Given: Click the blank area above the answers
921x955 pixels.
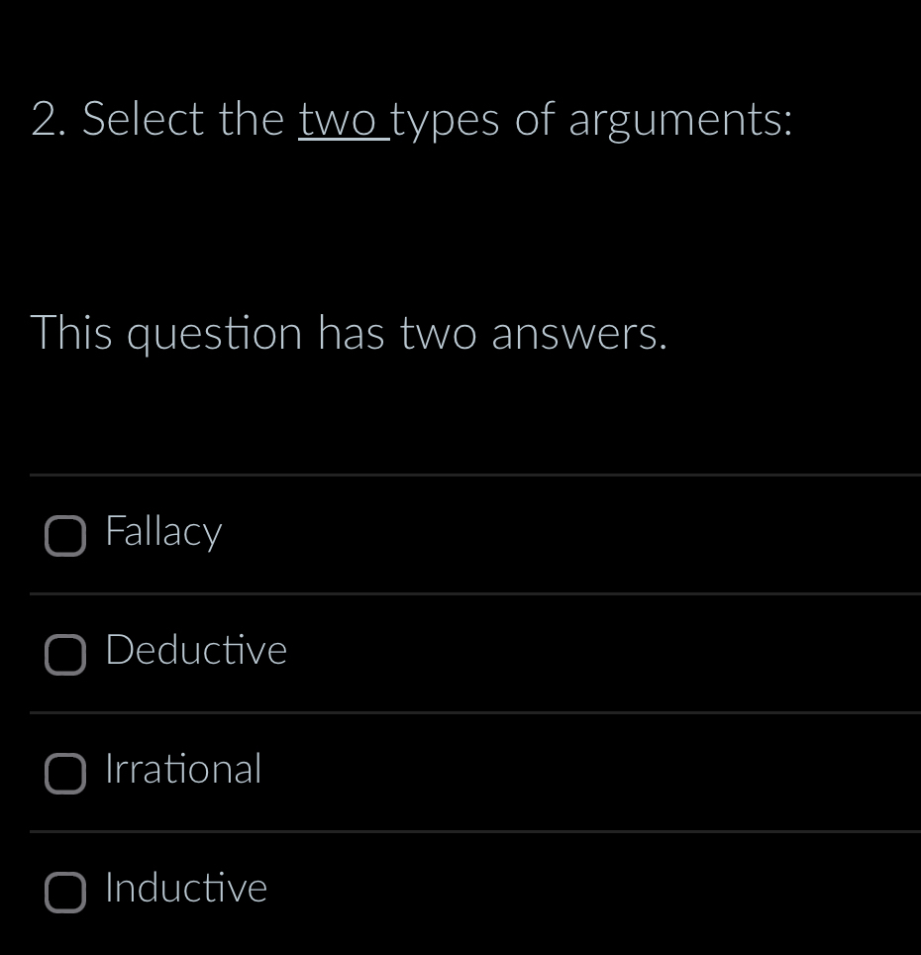Looking at the screenshot, I should (460, 426).
